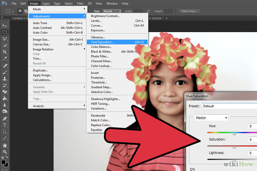Choose Brightness/Contrast adjustment
The image size is (257, 171).
117,16
